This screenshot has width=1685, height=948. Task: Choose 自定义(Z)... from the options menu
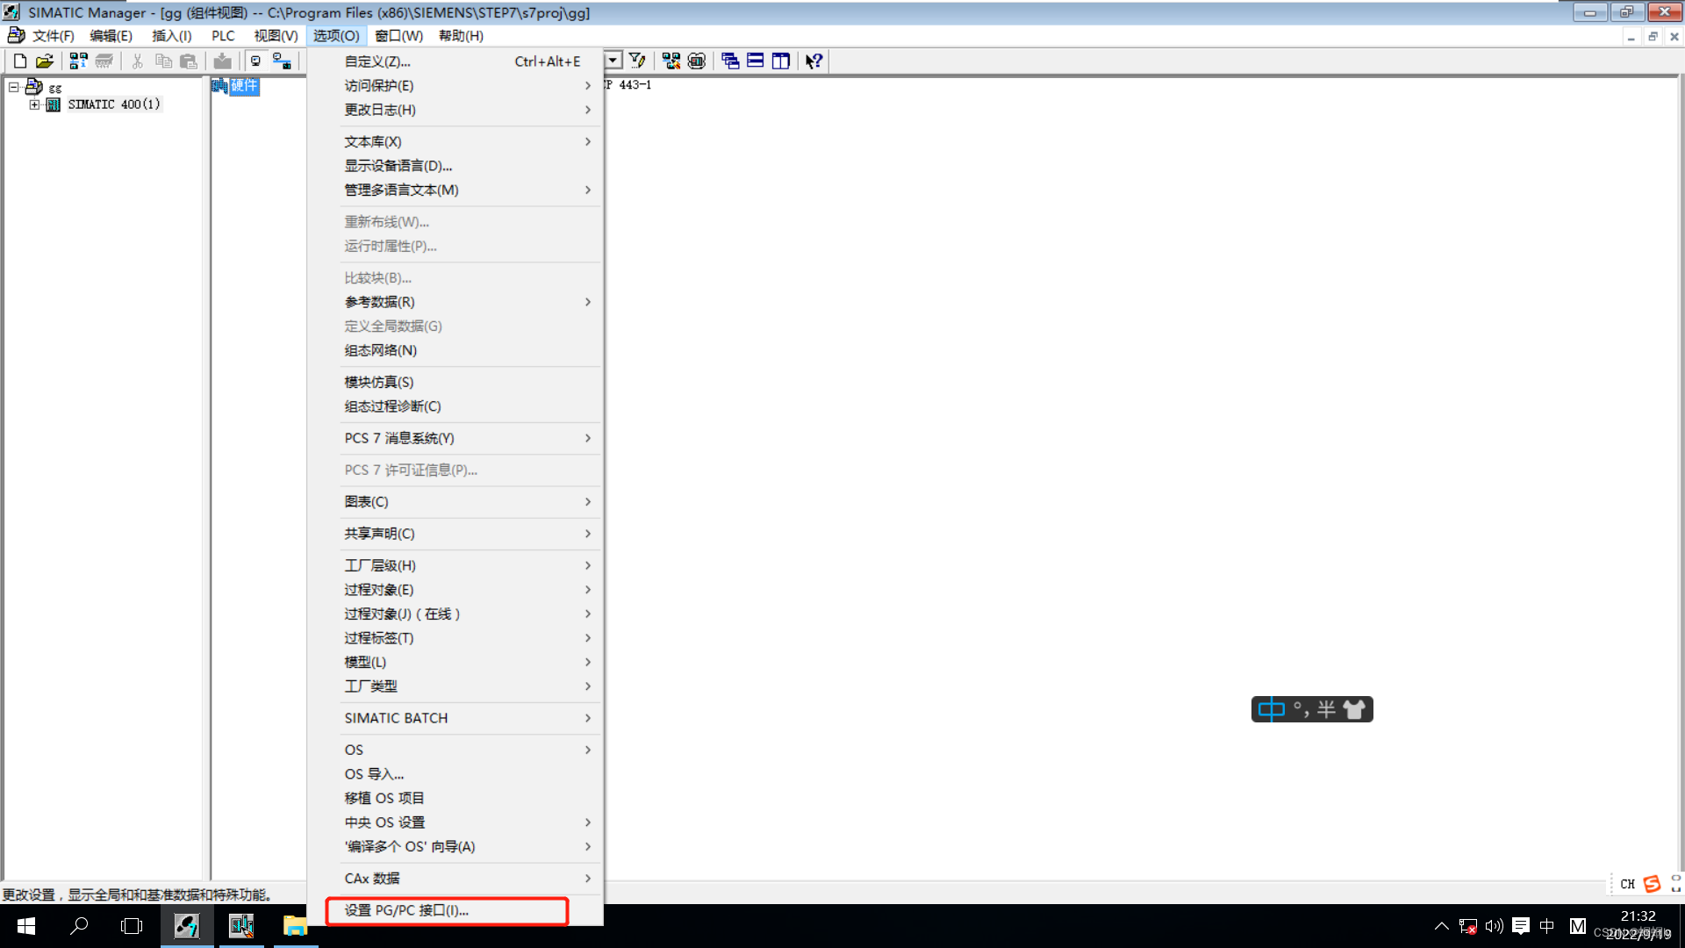[455, 61]
